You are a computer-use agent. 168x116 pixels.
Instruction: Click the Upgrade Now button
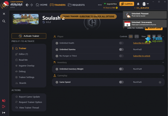click(111, 4)
